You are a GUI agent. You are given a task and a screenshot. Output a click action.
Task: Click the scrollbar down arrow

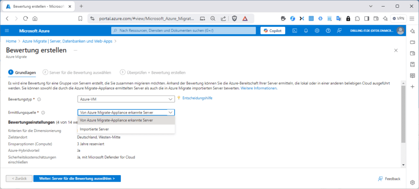(403, 165)
